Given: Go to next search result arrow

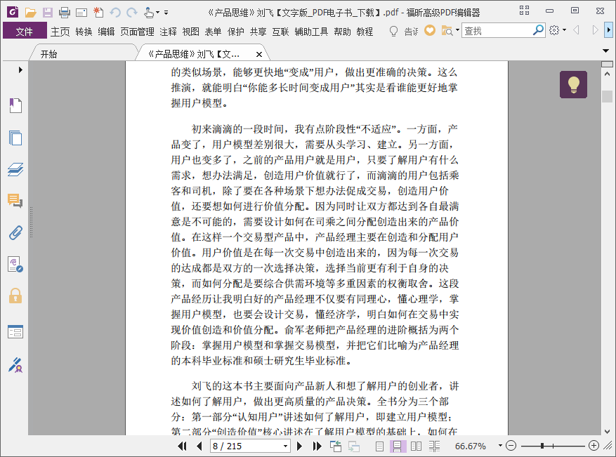Looking at the screenshot, I should tap(595, 30).
